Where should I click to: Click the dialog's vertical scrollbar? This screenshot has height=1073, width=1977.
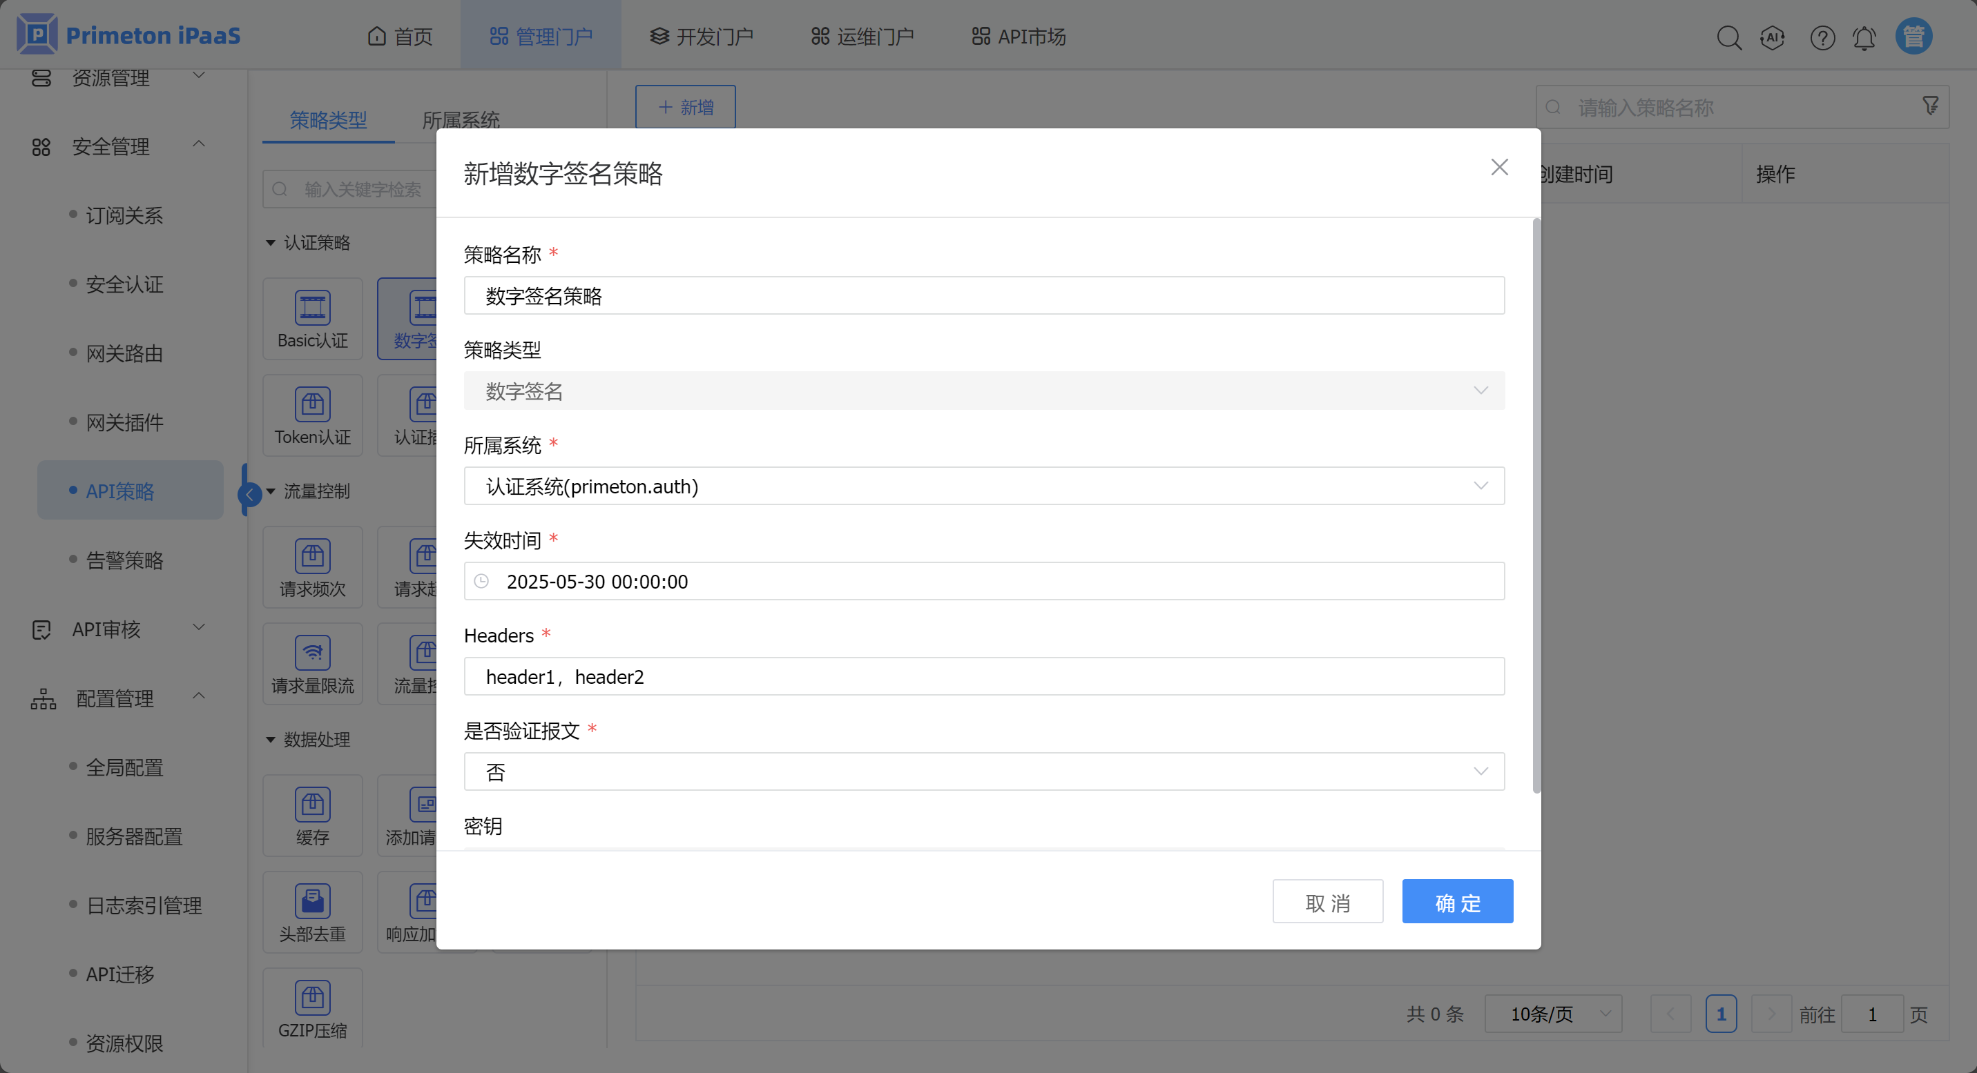[1536, 506]
